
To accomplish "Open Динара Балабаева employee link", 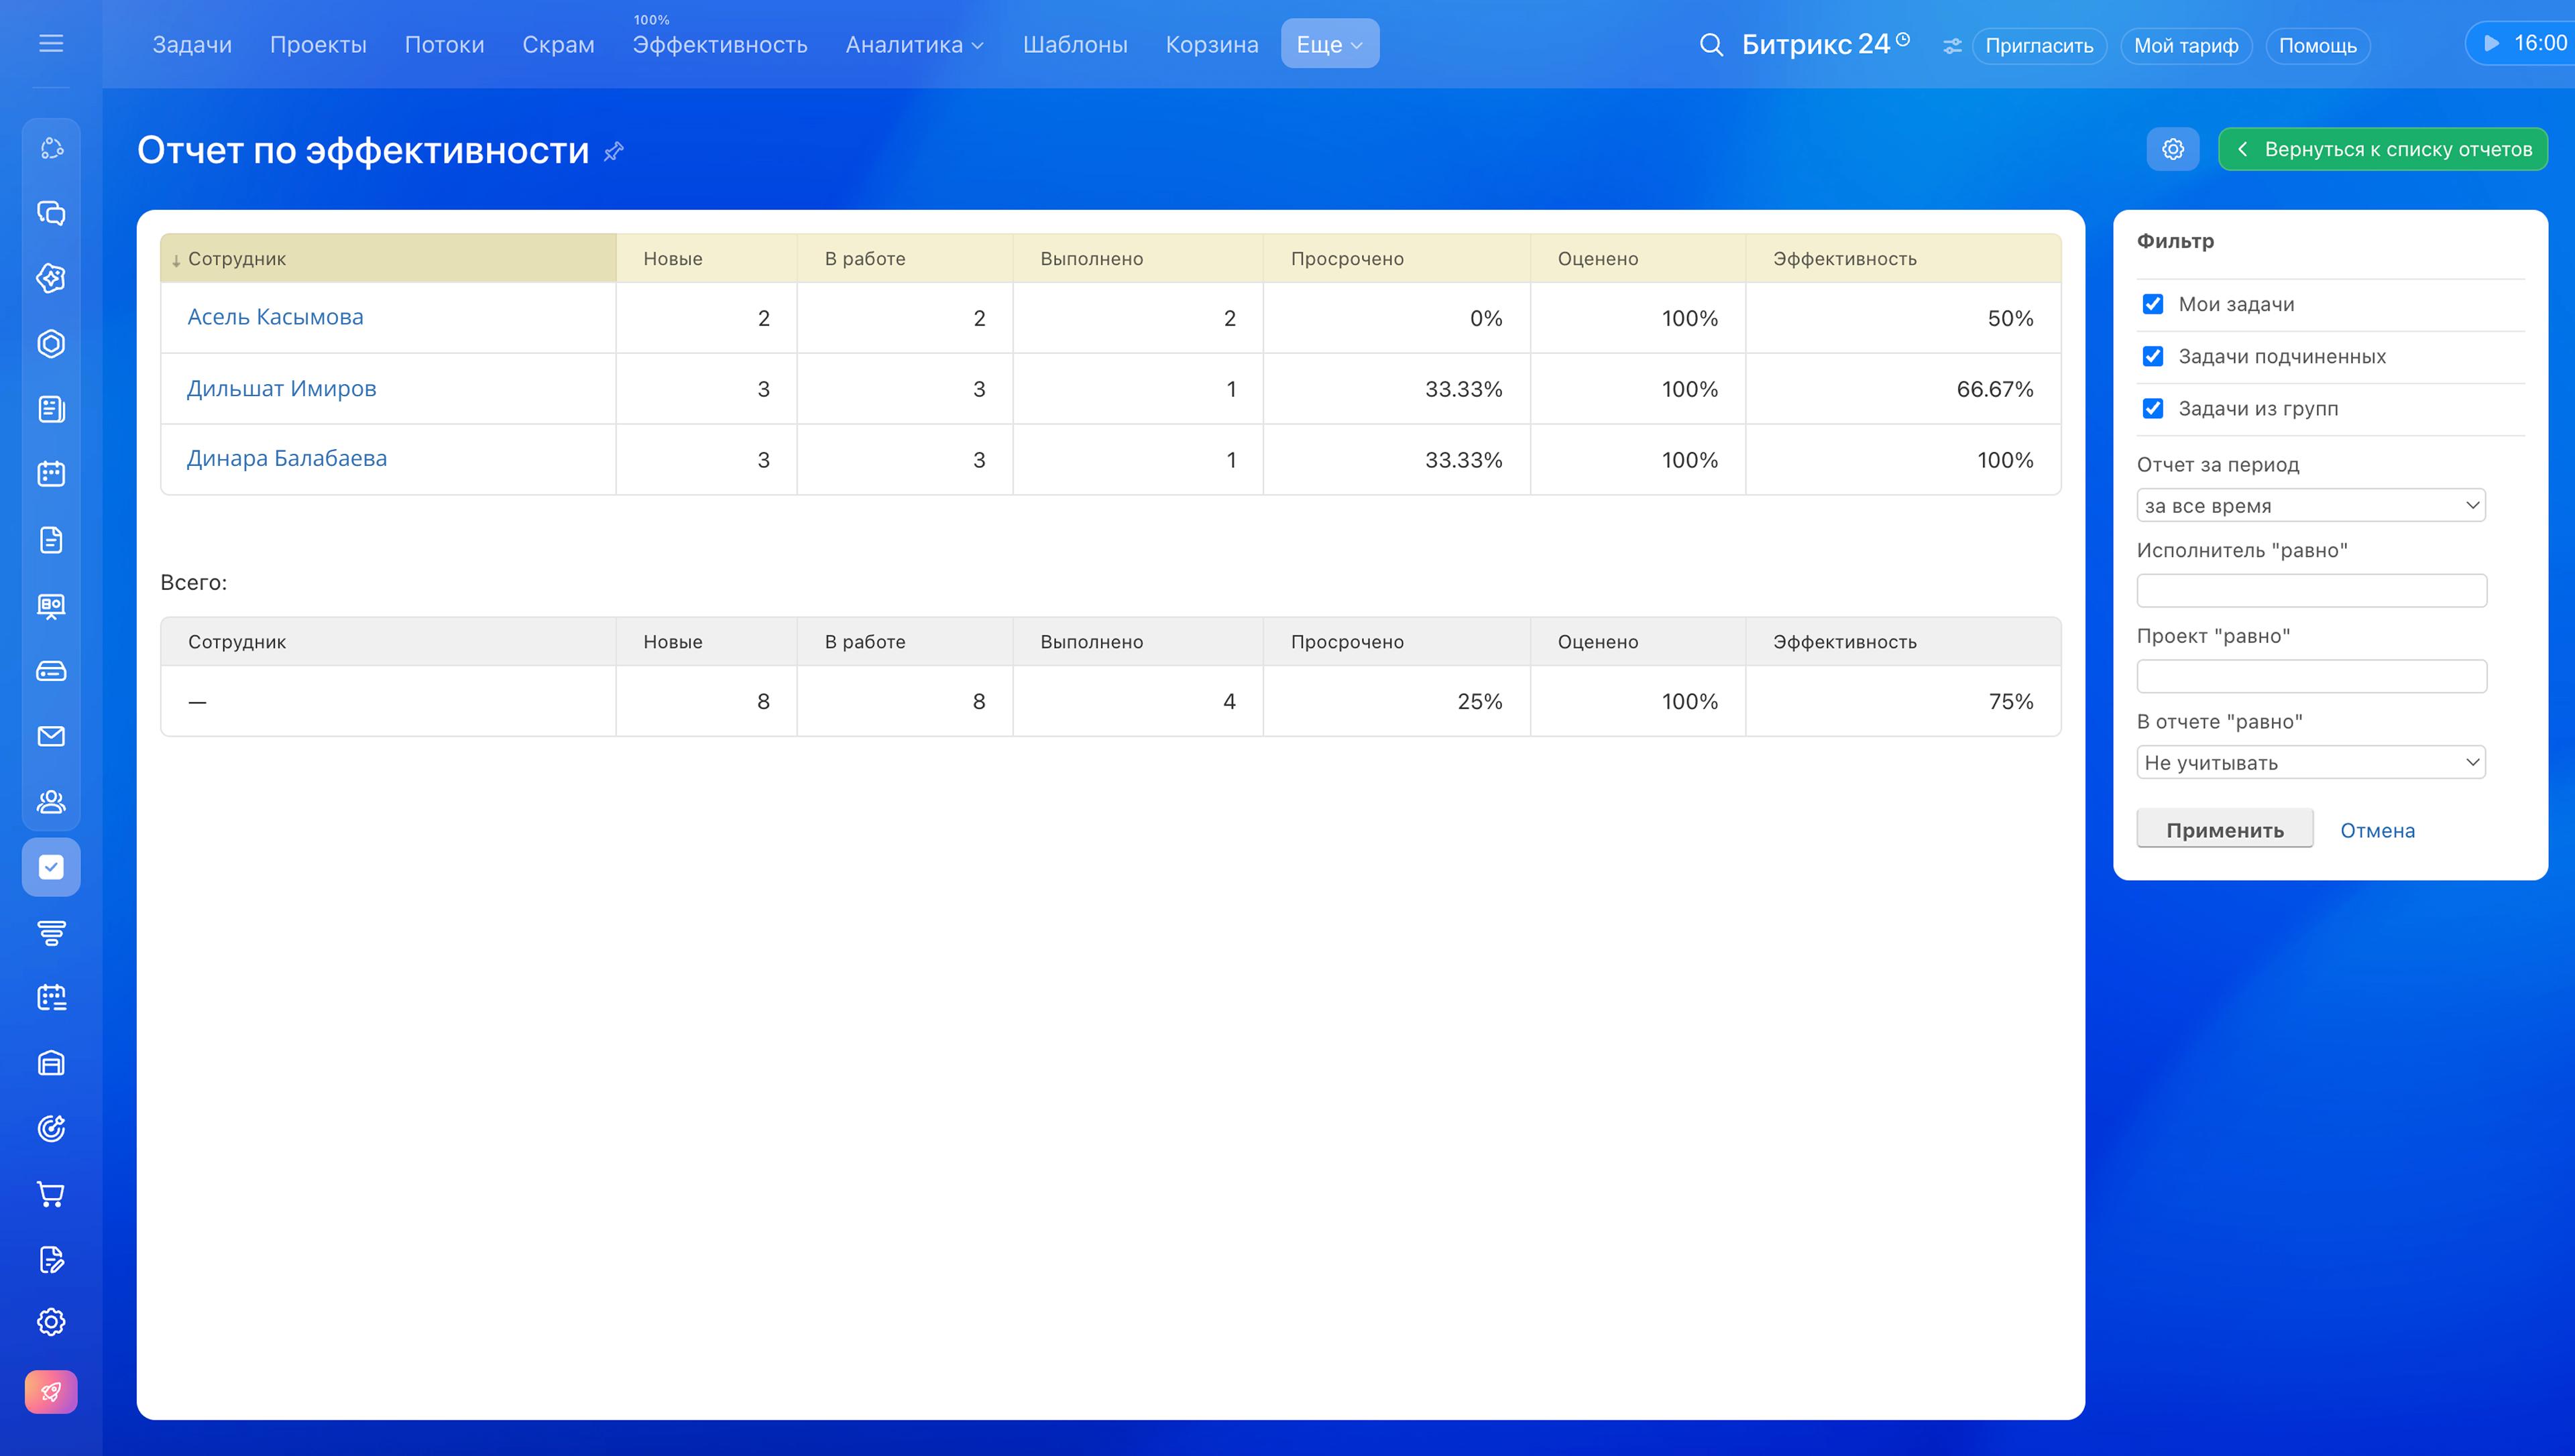I will pyautogui.click(x=287, y=458).
